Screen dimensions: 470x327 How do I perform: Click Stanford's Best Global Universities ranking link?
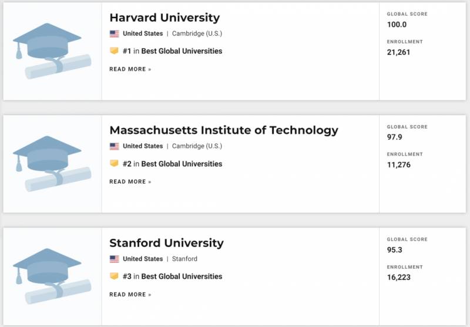pos(182,277)
